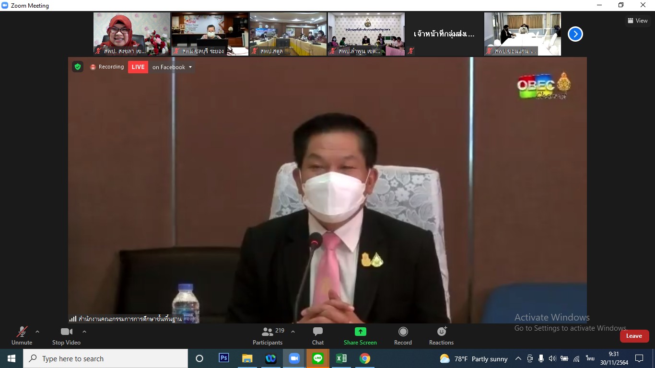The width and height of the screenshot is (655, 368).
Task: Open audio options arrow beside Unmute
Action: pyautogui.click(x=37, y=332)
